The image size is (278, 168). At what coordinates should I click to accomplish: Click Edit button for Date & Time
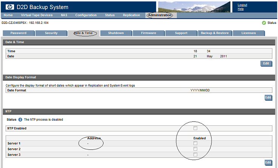(x=266, y=64)
